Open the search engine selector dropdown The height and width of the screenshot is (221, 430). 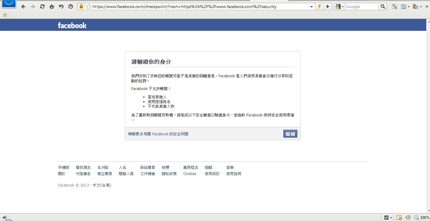coord(343,7)
